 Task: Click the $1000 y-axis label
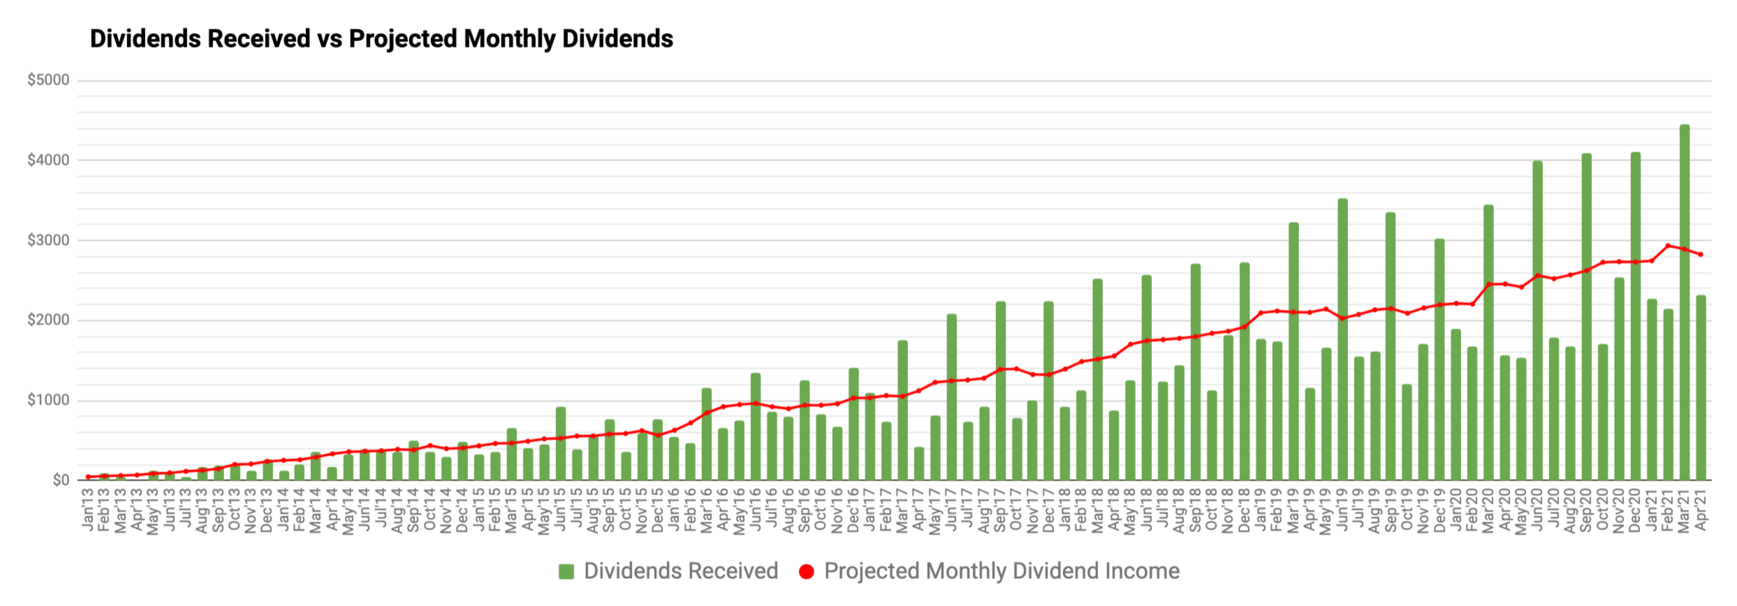(48, 400)
